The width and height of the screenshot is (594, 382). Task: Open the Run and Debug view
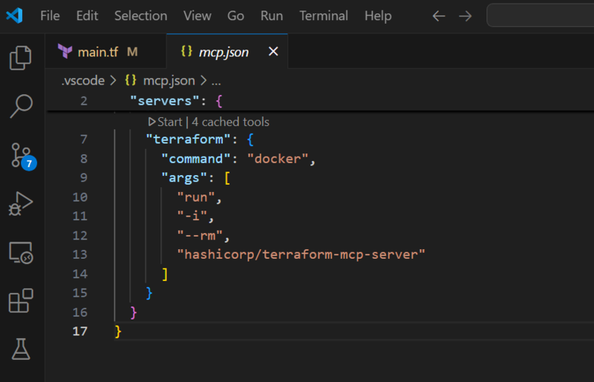21,204
